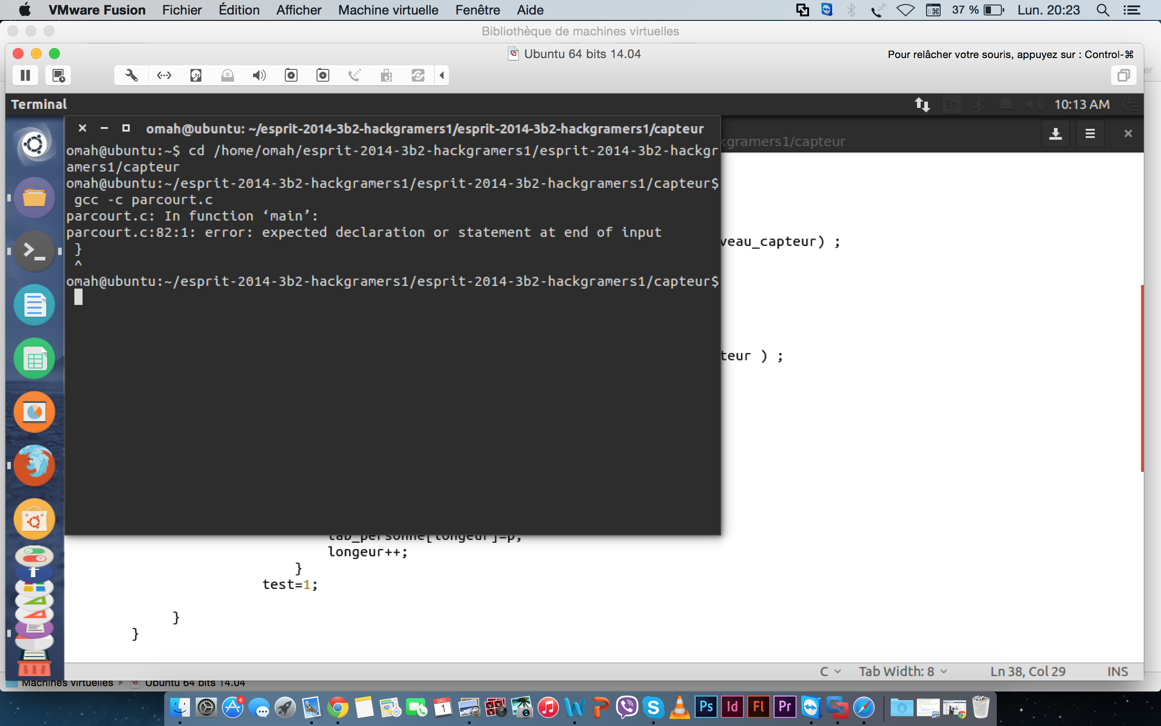Screen dimensions: 1161x726
Task: Open Notification Center in the menu bar
Action: point(1132,10)
